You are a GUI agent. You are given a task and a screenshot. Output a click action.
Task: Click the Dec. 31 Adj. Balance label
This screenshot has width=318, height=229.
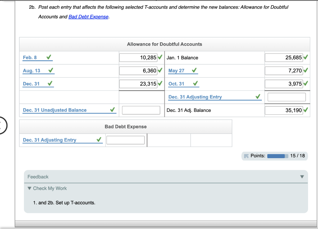[x=189, y=110]
